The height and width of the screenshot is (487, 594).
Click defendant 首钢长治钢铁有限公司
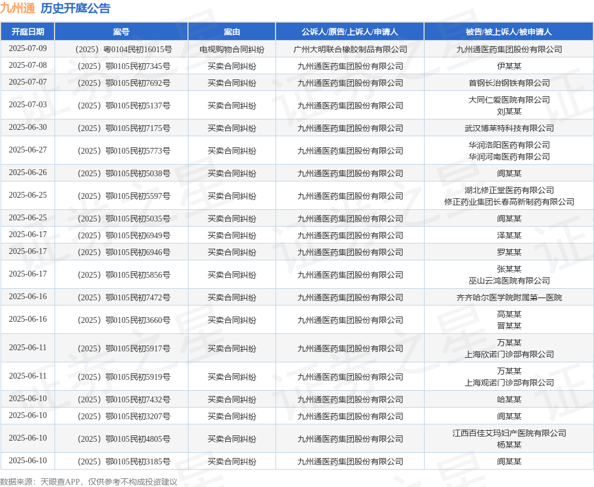(x=509, y=83)
